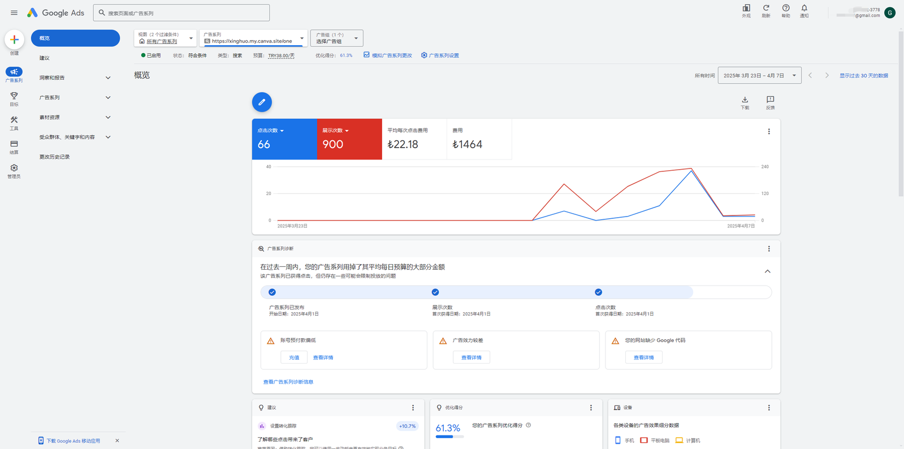This screenshot has height=449, width=904.
Task: Open the help question mark icon
Action: [786, 8]
